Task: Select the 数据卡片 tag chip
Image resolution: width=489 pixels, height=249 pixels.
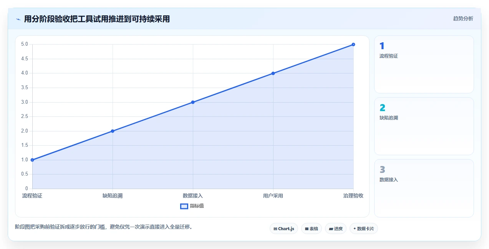Action: [x=364, y=229]
